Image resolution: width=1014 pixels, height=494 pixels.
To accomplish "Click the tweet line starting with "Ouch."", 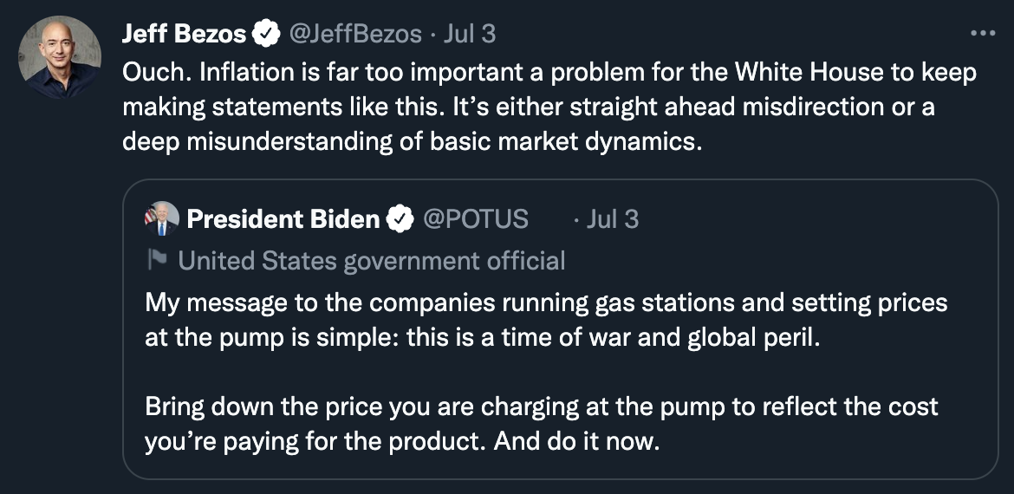I will point(549,72).
